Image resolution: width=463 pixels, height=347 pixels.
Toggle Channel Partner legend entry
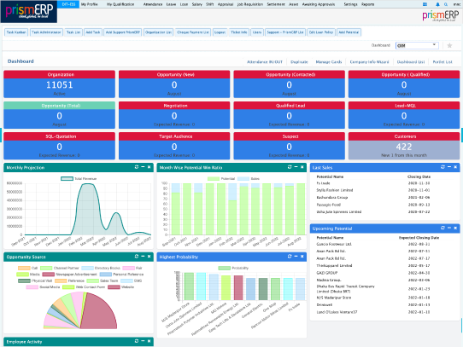(x=60, y=268)
